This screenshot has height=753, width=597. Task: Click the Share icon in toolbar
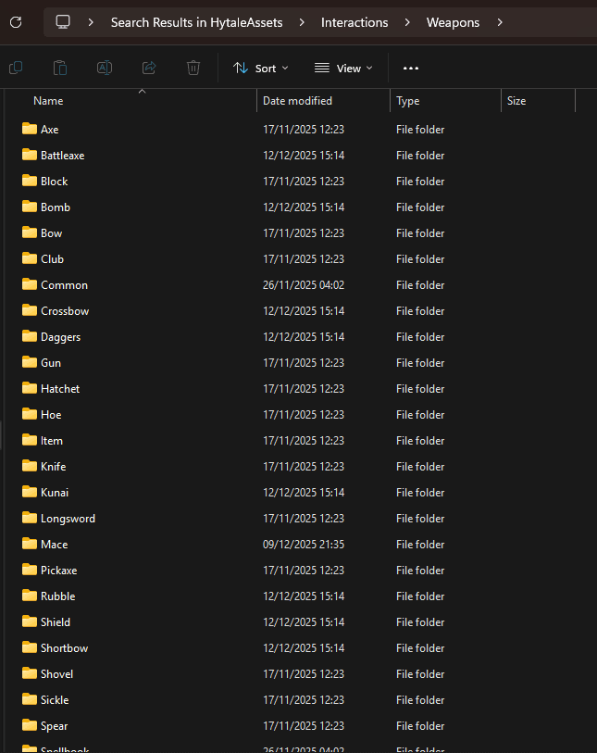[149, 68]
